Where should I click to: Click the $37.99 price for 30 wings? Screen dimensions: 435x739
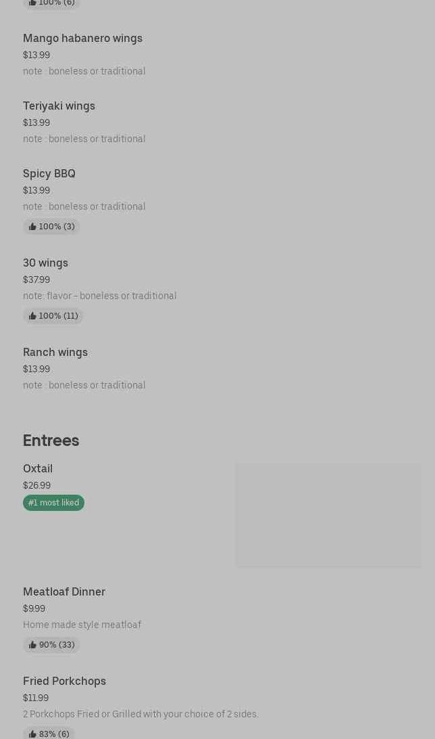pyautogui.click(x=36, y=279)
